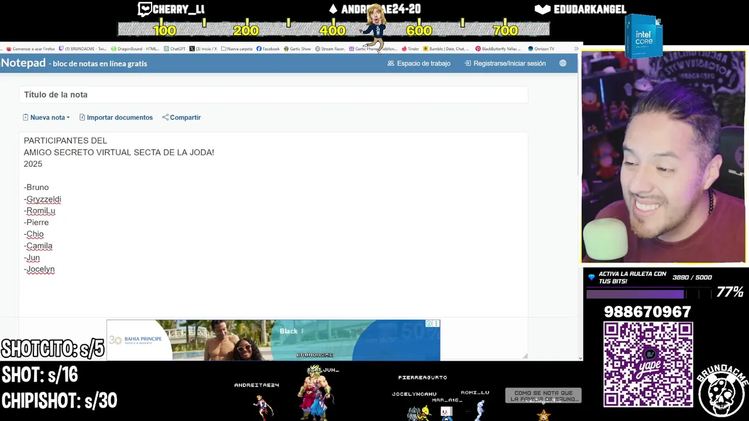Click the '-Gryzzeldi' line in the note
The width and height of the screenshot is (749, 421).
click(x=42, y=199)
